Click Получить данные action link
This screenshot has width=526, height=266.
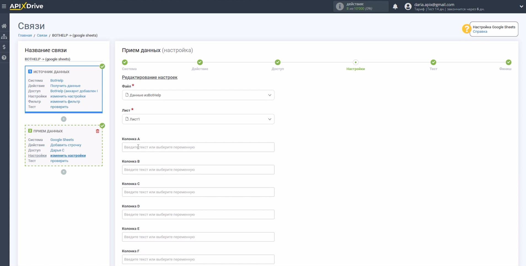click(65, 86)
